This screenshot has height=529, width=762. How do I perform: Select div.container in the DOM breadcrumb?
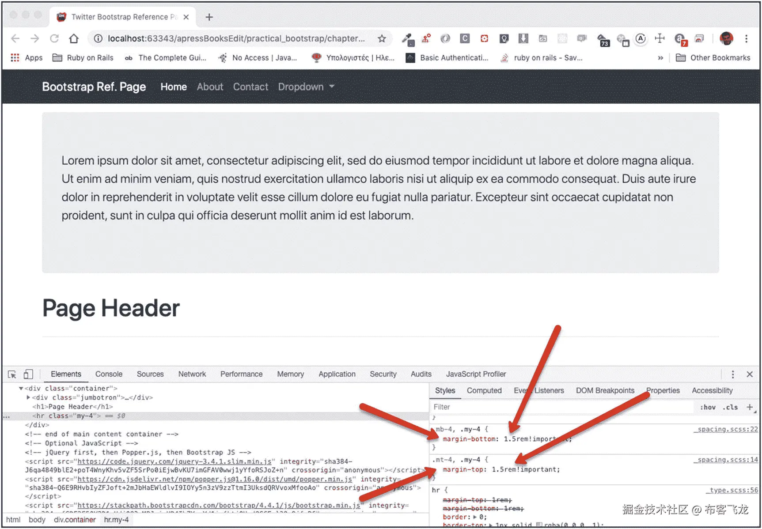click(x=75, y=520)
